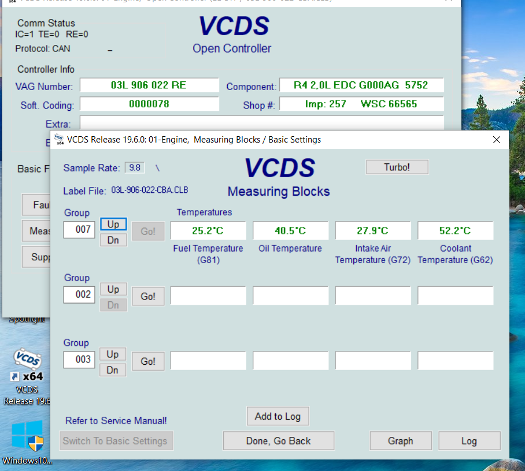
Task: Open the Graph view
Action: [401, 441]
